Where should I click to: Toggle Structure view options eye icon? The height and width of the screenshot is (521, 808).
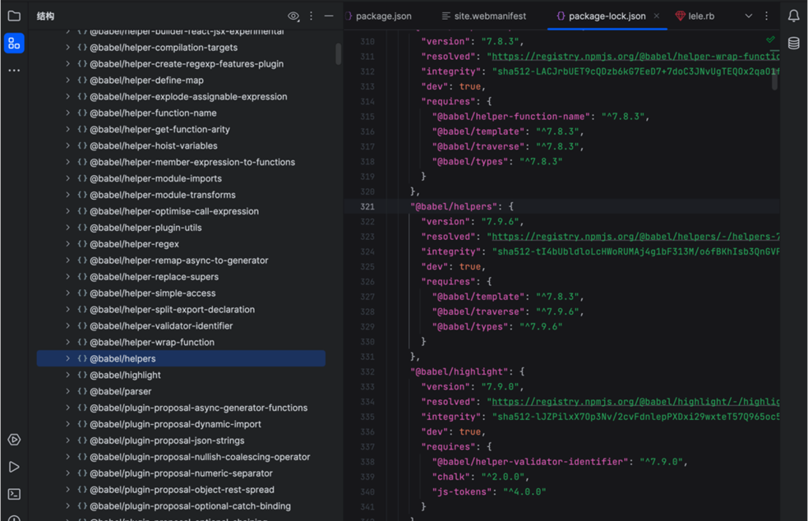293,16
